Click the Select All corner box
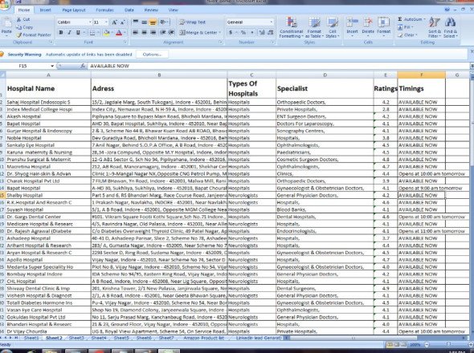Screen dimensions: 474x353 (2, 75)
